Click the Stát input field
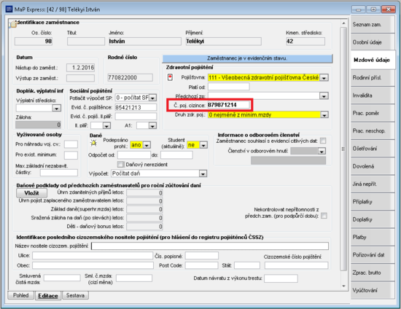This screenshot has height=309, width=401. click(x=247, y=265)
